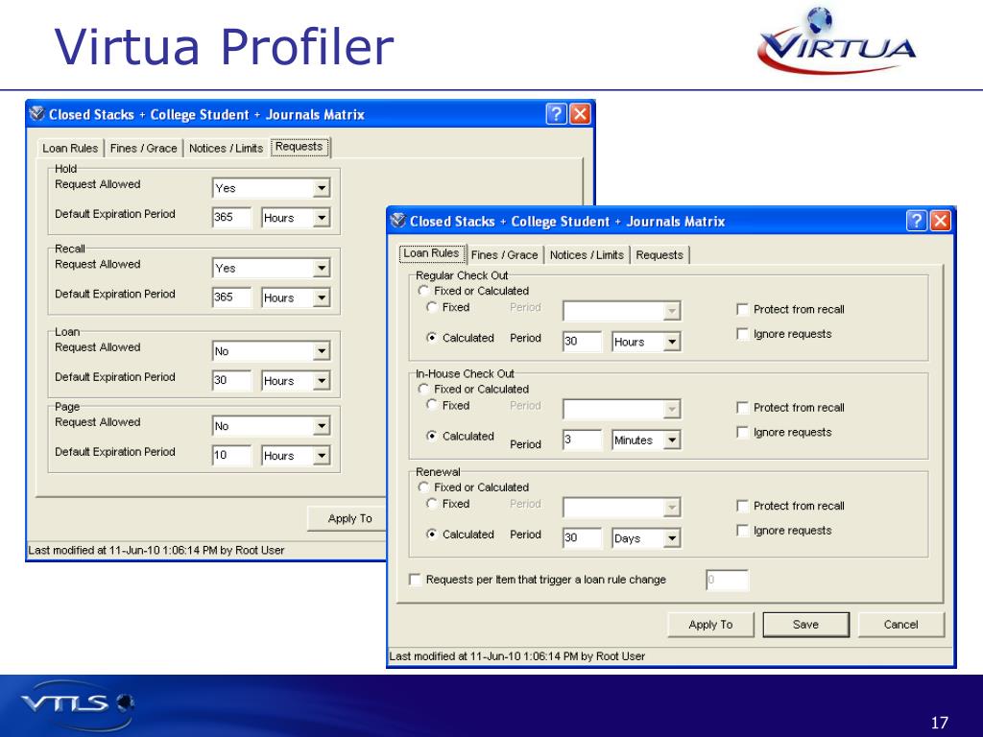
Task: Select Calculated radio under In-House Check Out
Action: tap(431, 436)
